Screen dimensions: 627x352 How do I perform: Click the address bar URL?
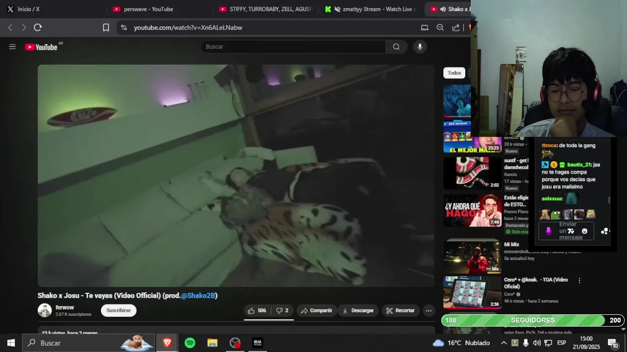point(188,27)
